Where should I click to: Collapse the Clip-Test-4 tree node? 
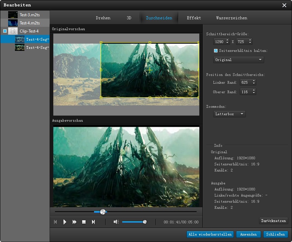[x=5, y=31]
